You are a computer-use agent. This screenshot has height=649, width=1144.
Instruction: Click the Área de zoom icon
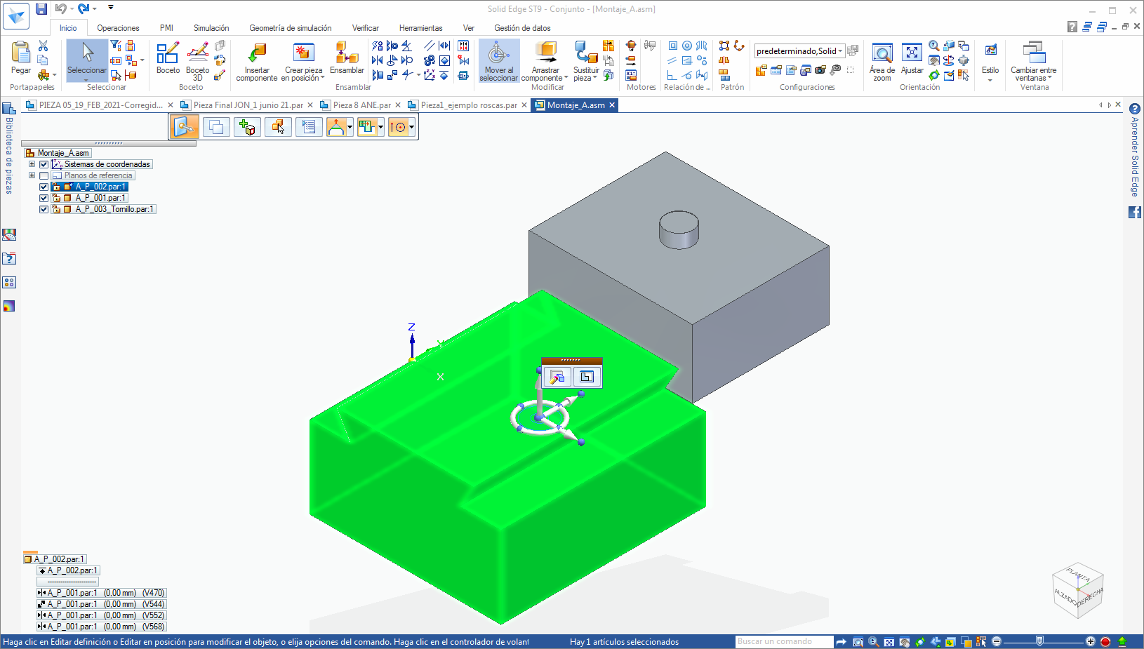[882, 54]
